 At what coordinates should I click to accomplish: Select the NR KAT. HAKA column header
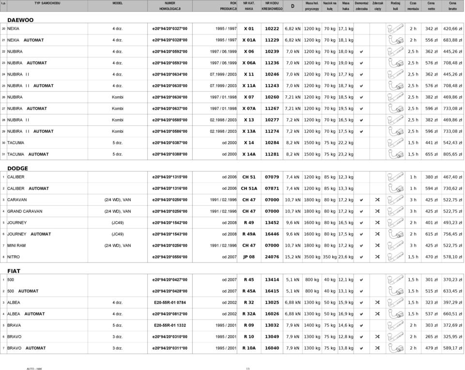coord(249,6)
